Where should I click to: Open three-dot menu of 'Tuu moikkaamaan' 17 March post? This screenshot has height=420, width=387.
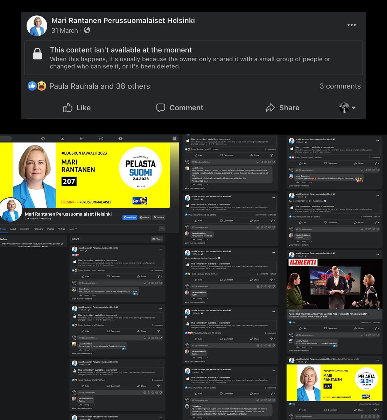point(378,195)
